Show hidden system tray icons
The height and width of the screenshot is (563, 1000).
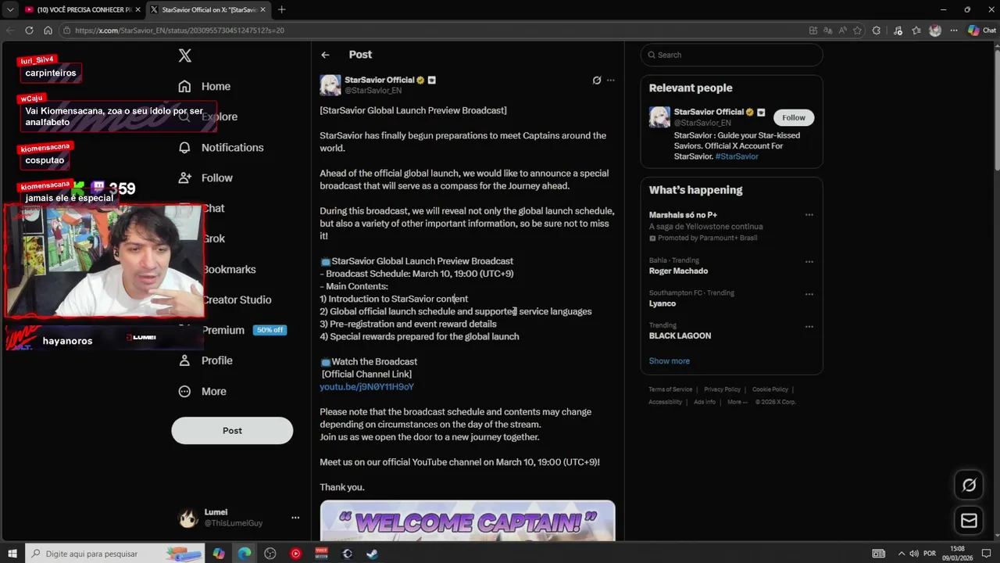[x=901, y=554]
